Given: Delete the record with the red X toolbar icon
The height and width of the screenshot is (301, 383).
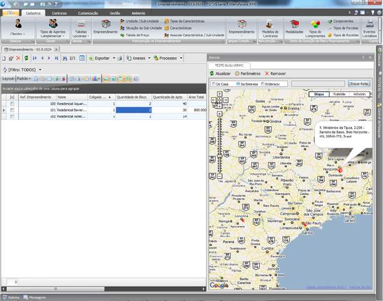Looking at the screenshot, I should pyautogui.click(x=18, y=58).
